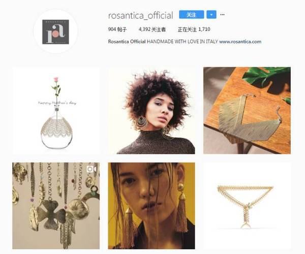Open the fringe necklace on wooden table post
The width and height of the screenshot is (305, 254).
[x=247, y=111]
